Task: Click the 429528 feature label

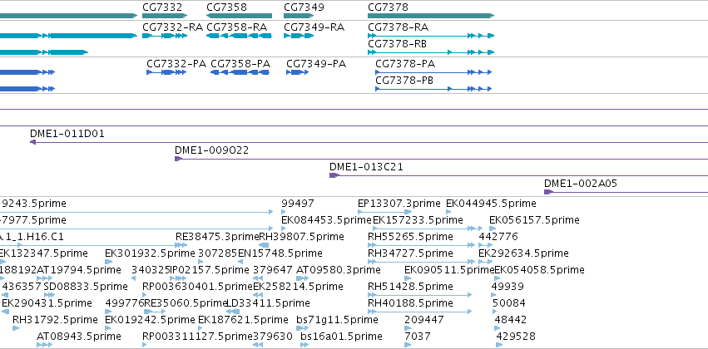Action: [516, 337]
